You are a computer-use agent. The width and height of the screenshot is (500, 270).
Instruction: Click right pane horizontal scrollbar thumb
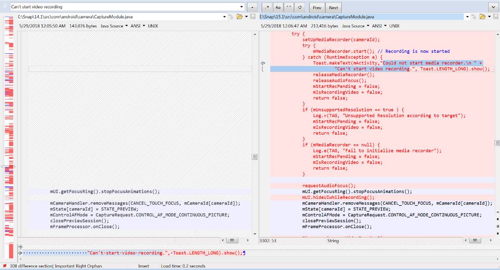(475, 240)
